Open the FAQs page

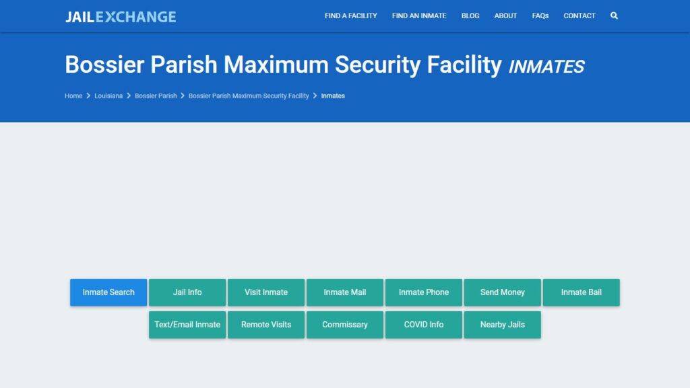click(x=540, y=16)
